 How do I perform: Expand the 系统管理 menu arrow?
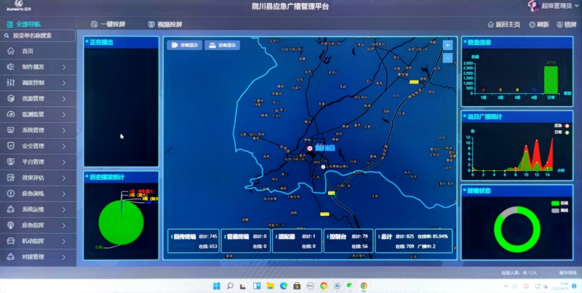point(64,130)
